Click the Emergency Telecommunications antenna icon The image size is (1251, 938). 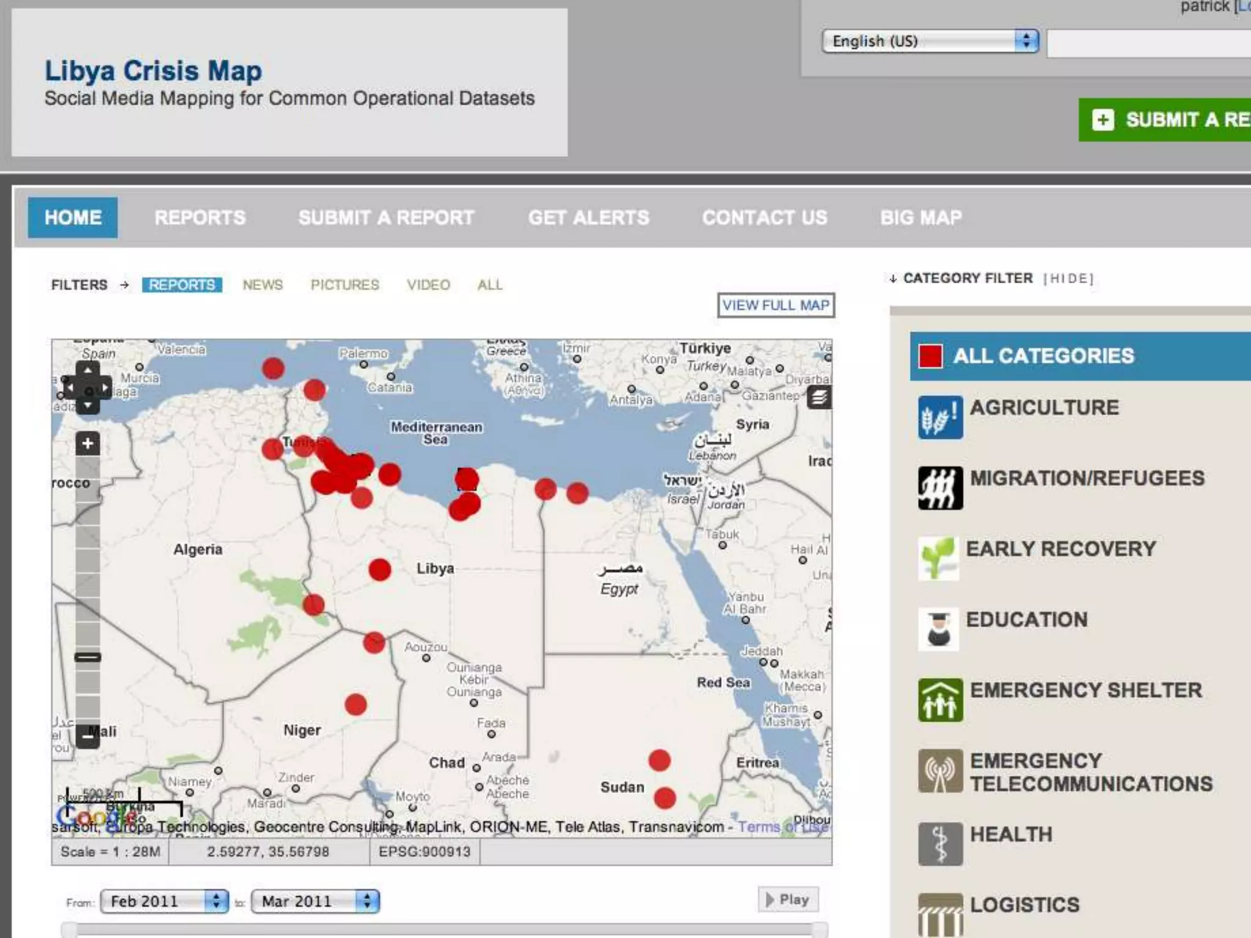(x=940, y=771)
